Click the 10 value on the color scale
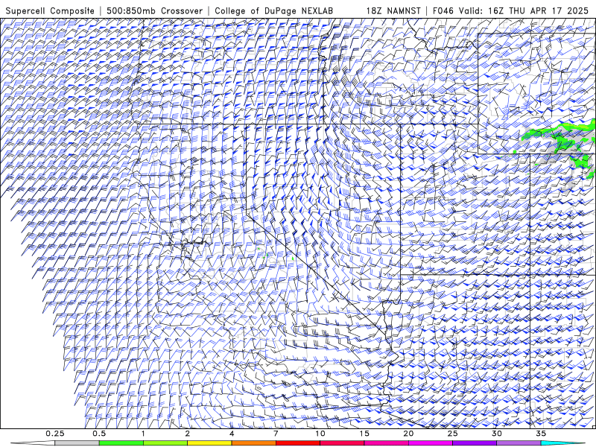The width and height of the screenshot is (596, 447). [320, 434]
